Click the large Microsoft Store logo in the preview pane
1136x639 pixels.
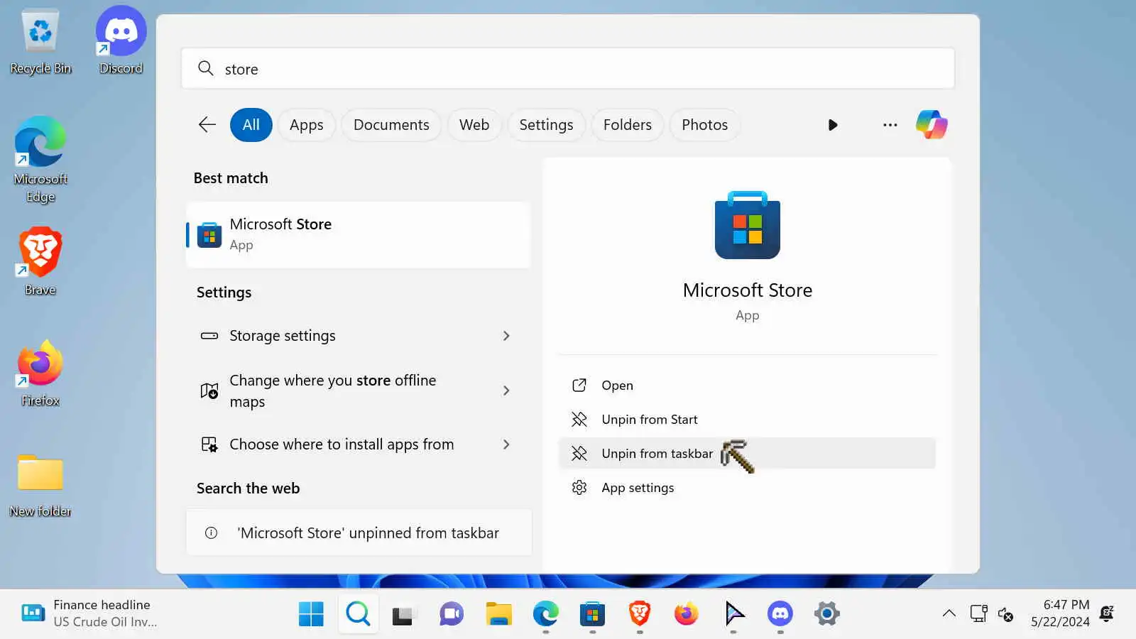point(748,225)
